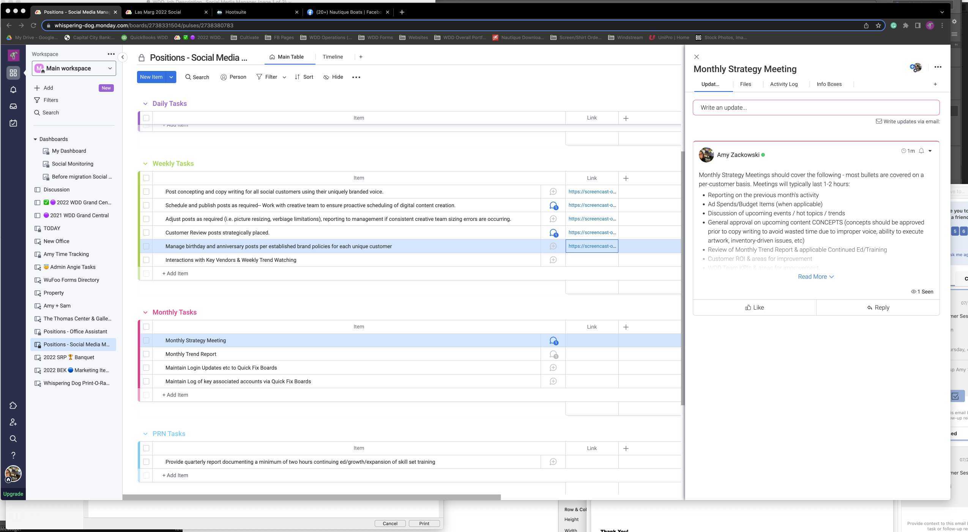
Task: Open the New Item dropdown arrow
Action: tap(171, 77)
